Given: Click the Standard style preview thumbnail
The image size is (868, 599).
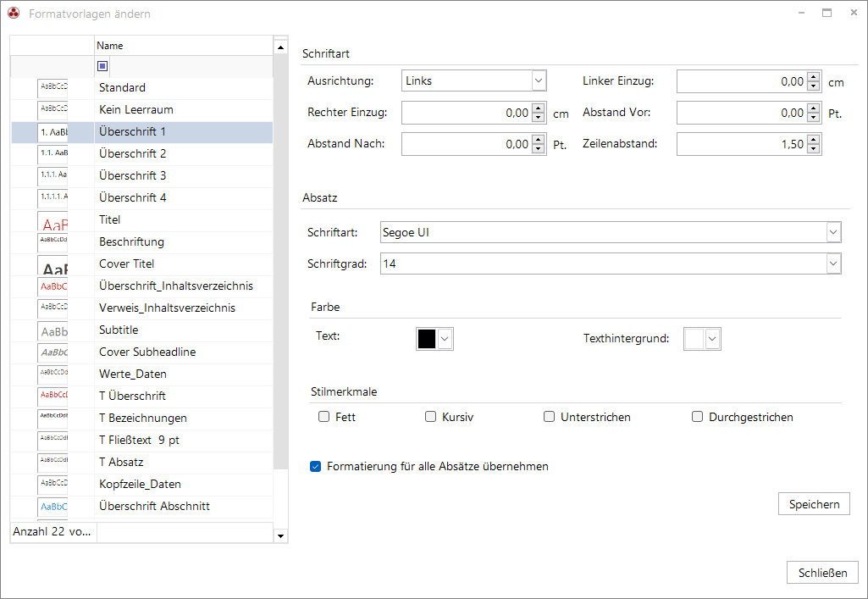Looking at the screenshot, I should tap(53, 88).
